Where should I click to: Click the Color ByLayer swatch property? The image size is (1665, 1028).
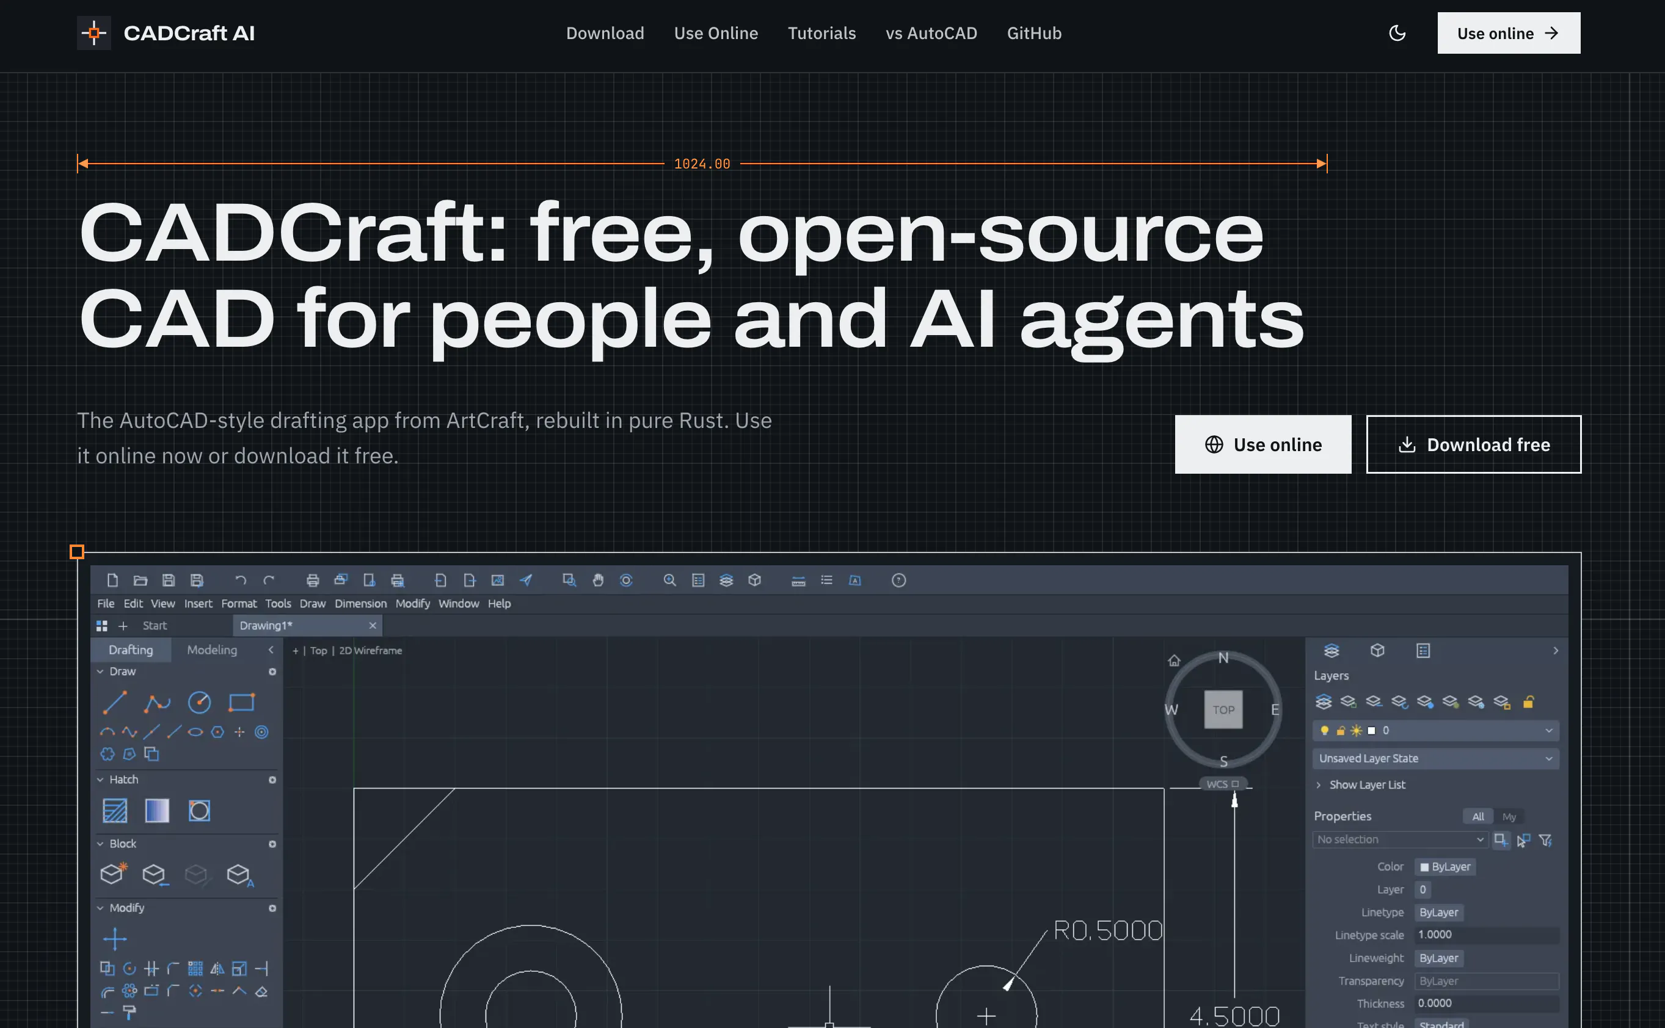(x=1445, y=867)
